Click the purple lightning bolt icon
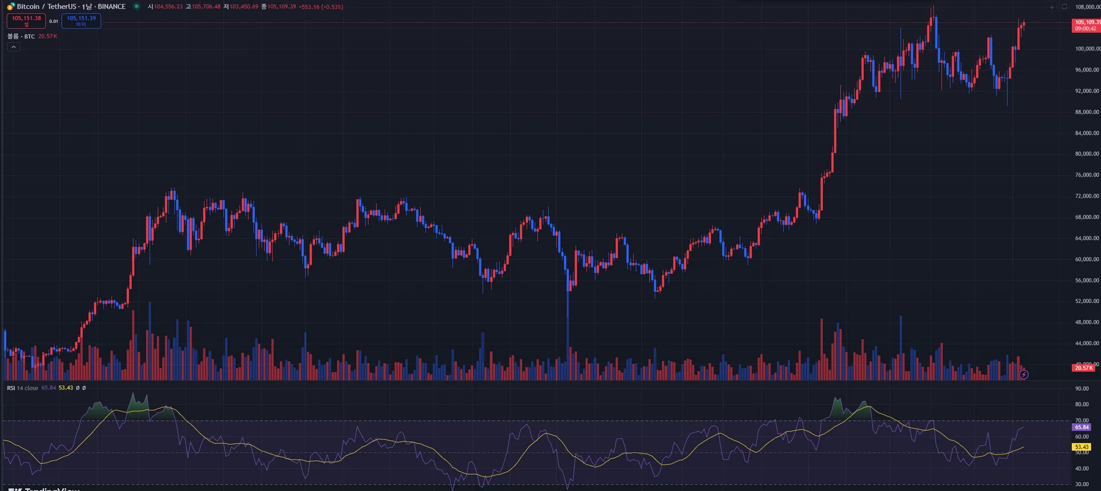 click(1024, 375)
